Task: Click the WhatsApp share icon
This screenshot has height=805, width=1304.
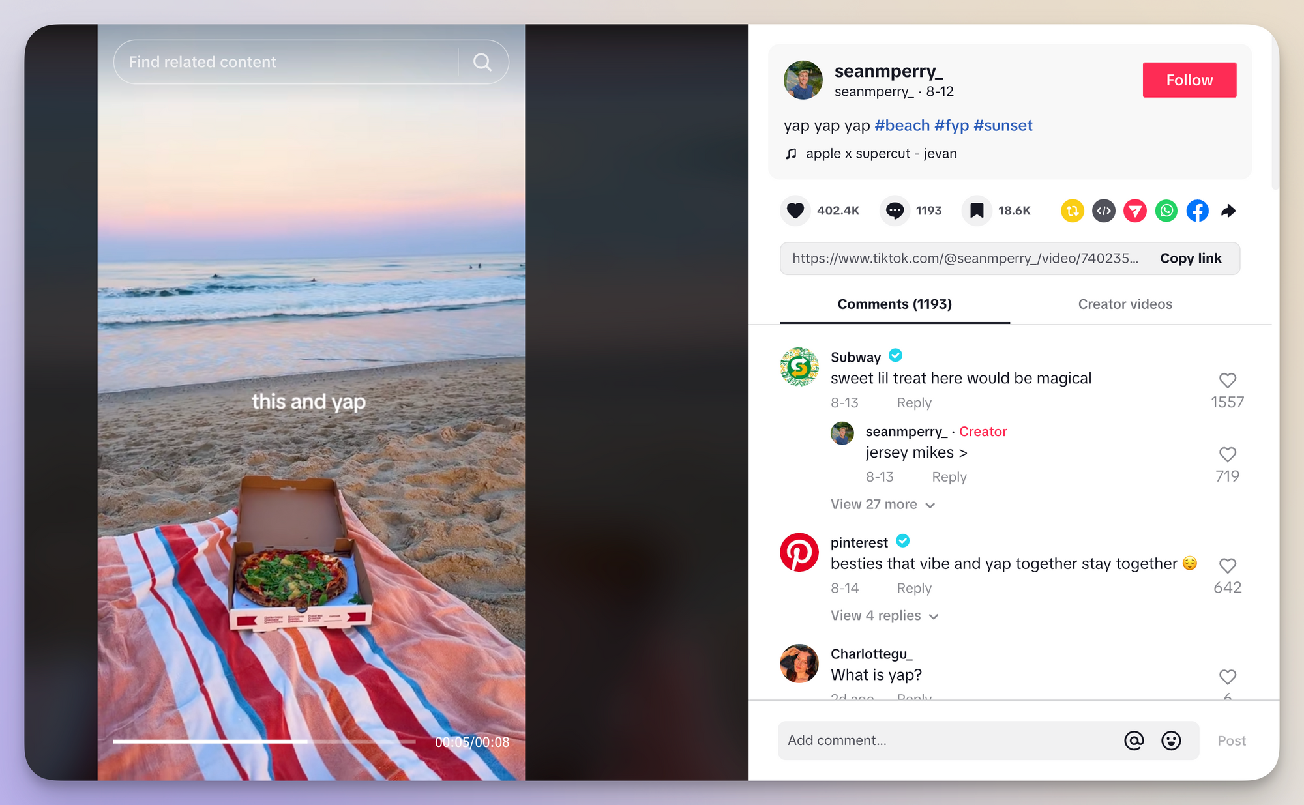Action: click(1167, 209)
